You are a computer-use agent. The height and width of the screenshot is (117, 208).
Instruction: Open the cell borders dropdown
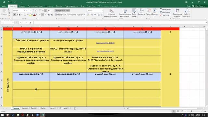(27, 15)
